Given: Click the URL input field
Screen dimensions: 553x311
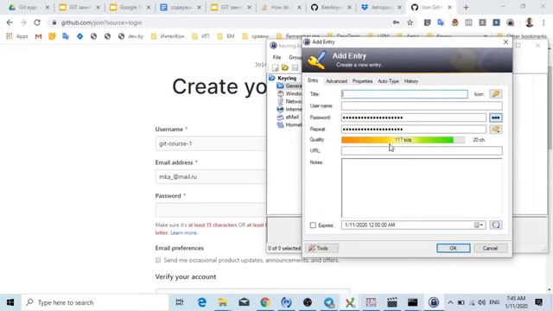Looking at the screenshot, I should pos(422,150).
